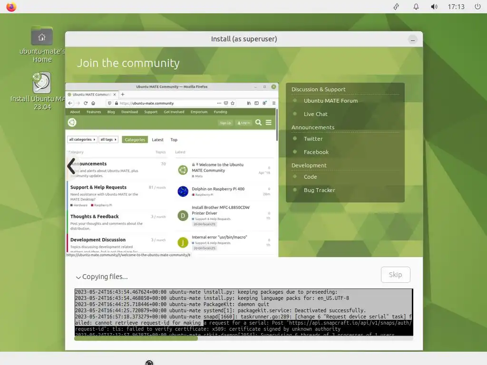The height and width of the screenshot is (365, 487).
Task: Click the Ubuntu MATE logo in the slide's forum header
Action: (x=72, y=123)
